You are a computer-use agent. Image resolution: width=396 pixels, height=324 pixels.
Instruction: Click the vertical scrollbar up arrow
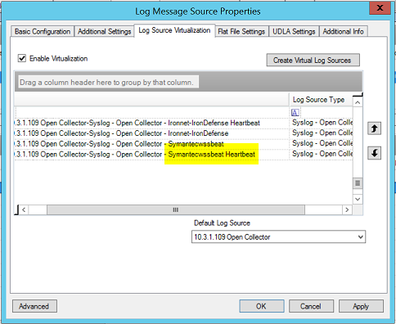pyautogui.click(x=358, y=102)
